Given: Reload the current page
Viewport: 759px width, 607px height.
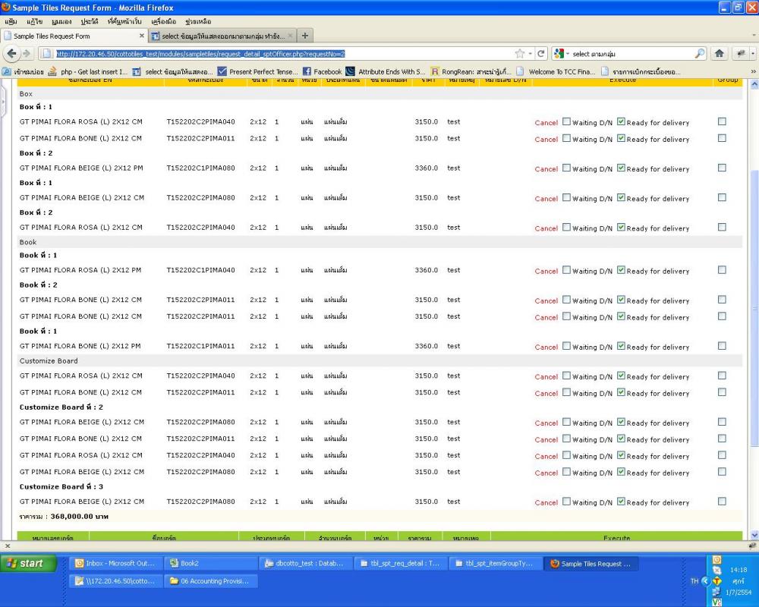Looking at the screenshot, I should [541, 54].
